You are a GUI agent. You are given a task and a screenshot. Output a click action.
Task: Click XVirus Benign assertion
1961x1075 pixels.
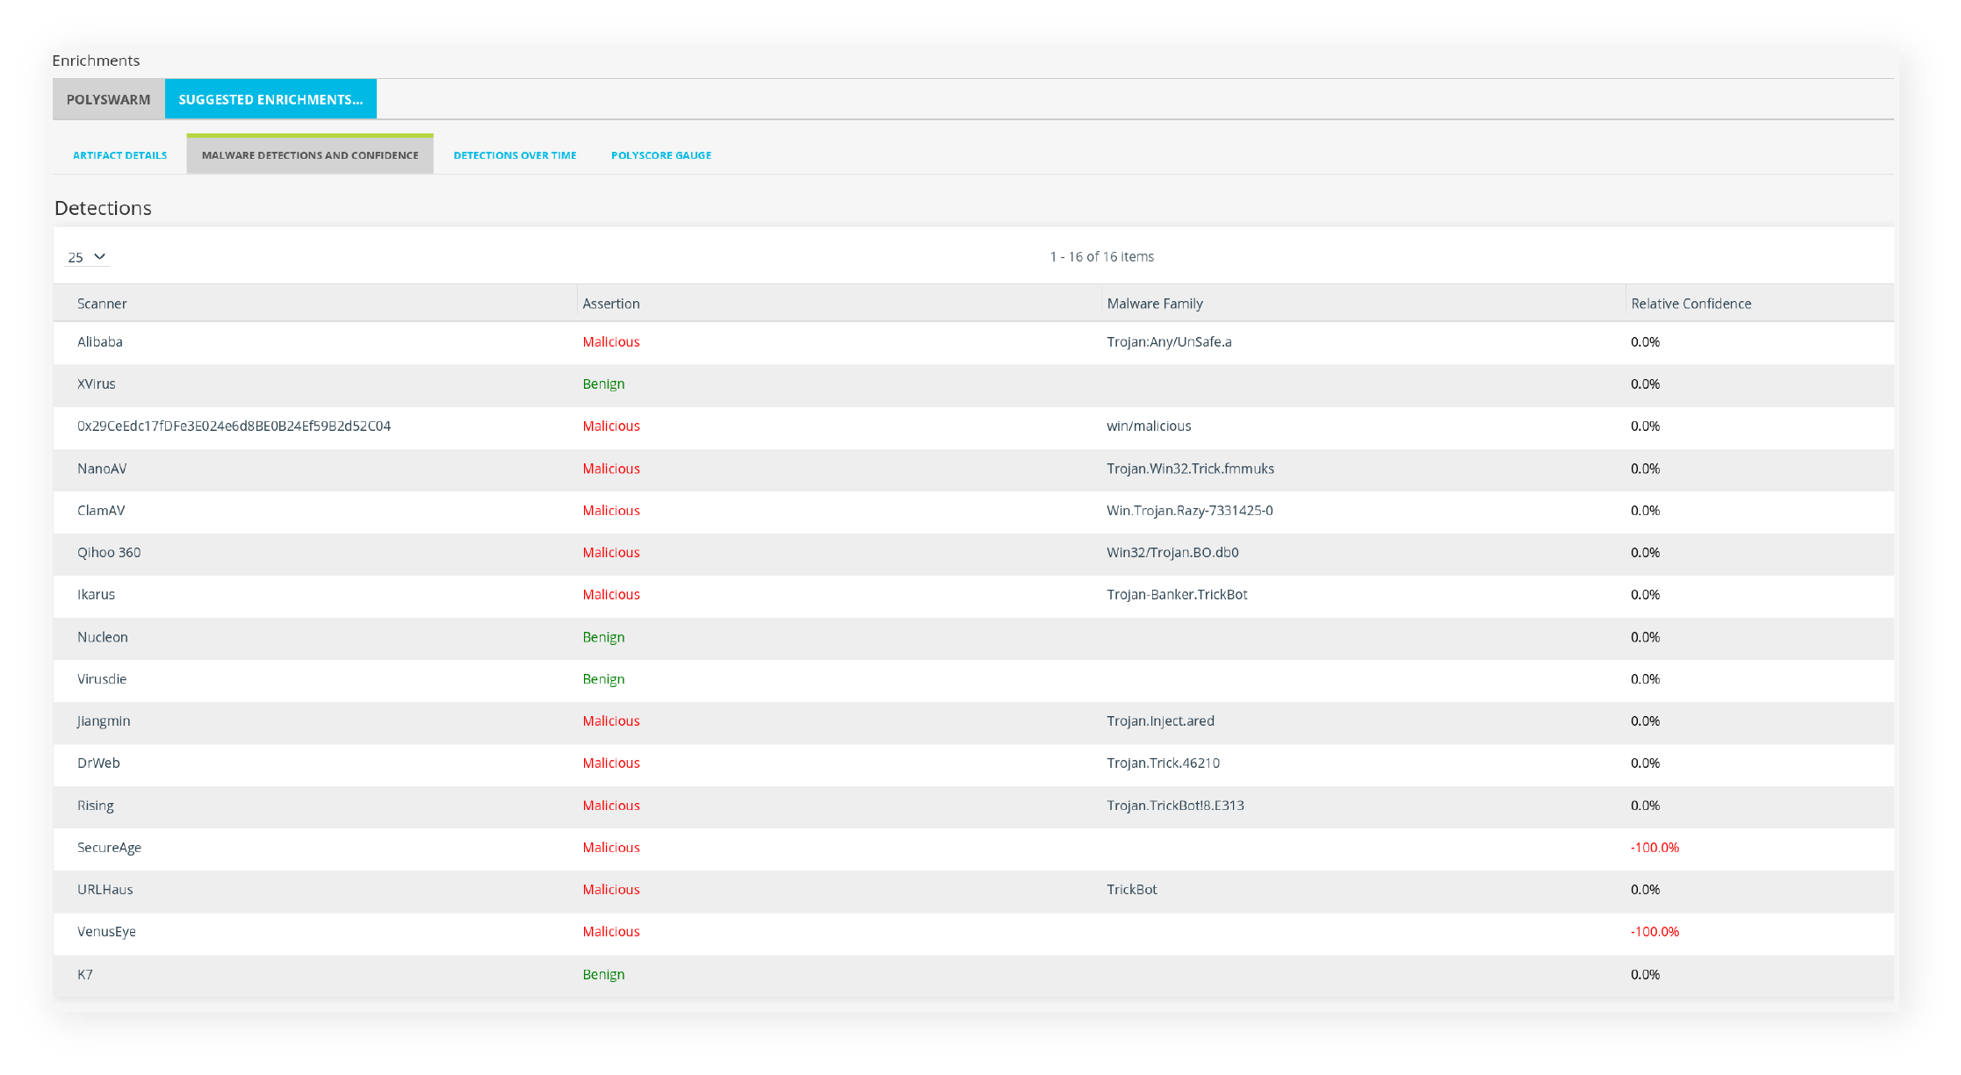click(604, 384)
